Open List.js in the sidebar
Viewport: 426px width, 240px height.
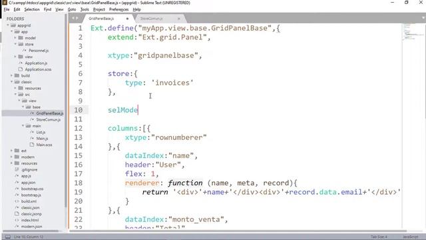[41, 132]
